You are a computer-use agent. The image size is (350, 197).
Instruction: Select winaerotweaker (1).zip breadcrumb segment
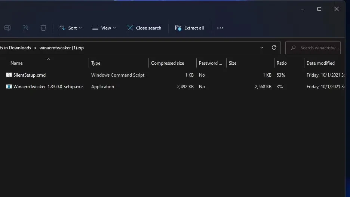coord(62,48)
